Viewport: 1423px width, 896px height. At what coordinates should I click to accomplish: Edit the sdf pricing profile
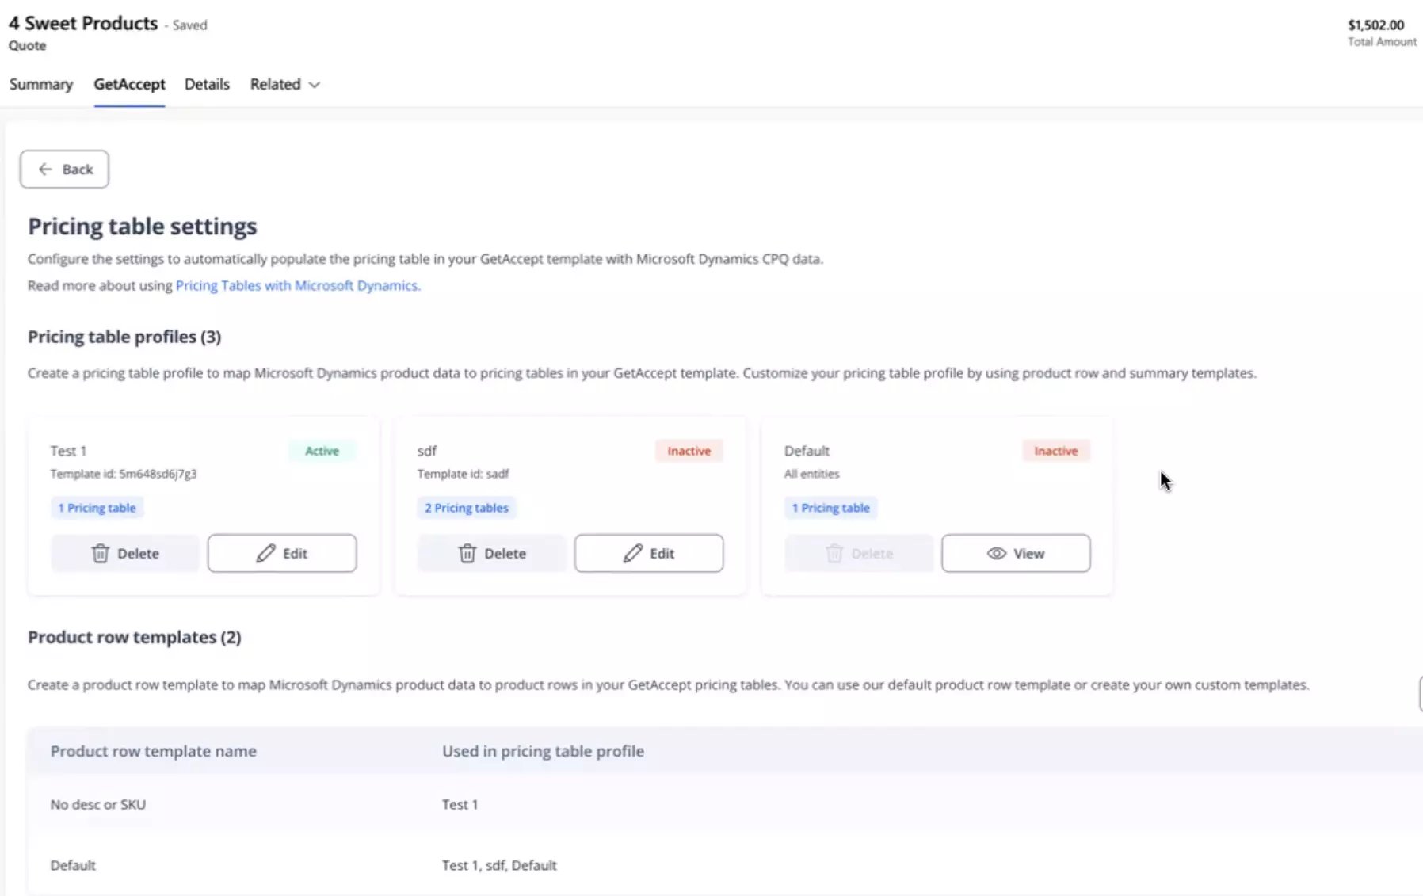coord(649,553)
